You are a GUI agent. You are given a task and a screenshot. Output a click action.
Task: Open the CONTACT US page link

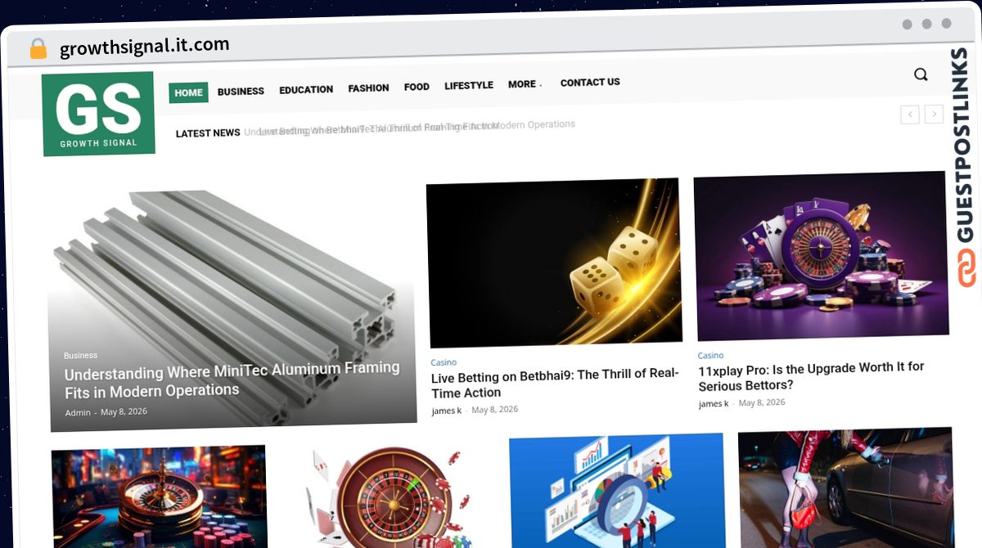click(590, 83)
